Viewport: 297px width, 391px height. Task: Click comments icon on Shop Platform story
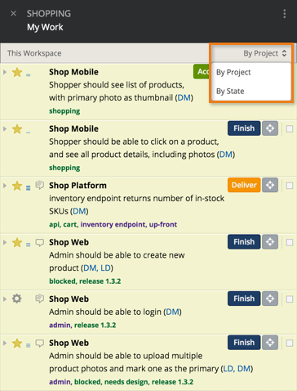40,186
